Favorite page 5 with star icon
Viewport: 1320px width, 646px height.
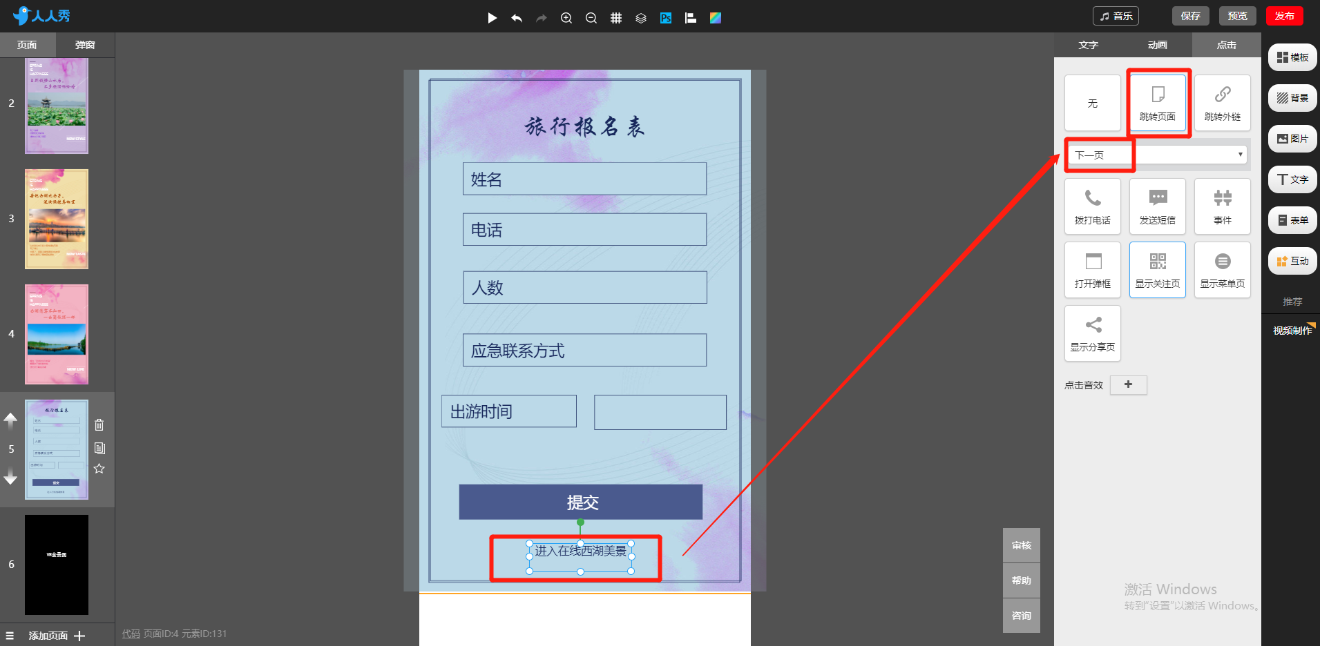[x=99, y=469]
